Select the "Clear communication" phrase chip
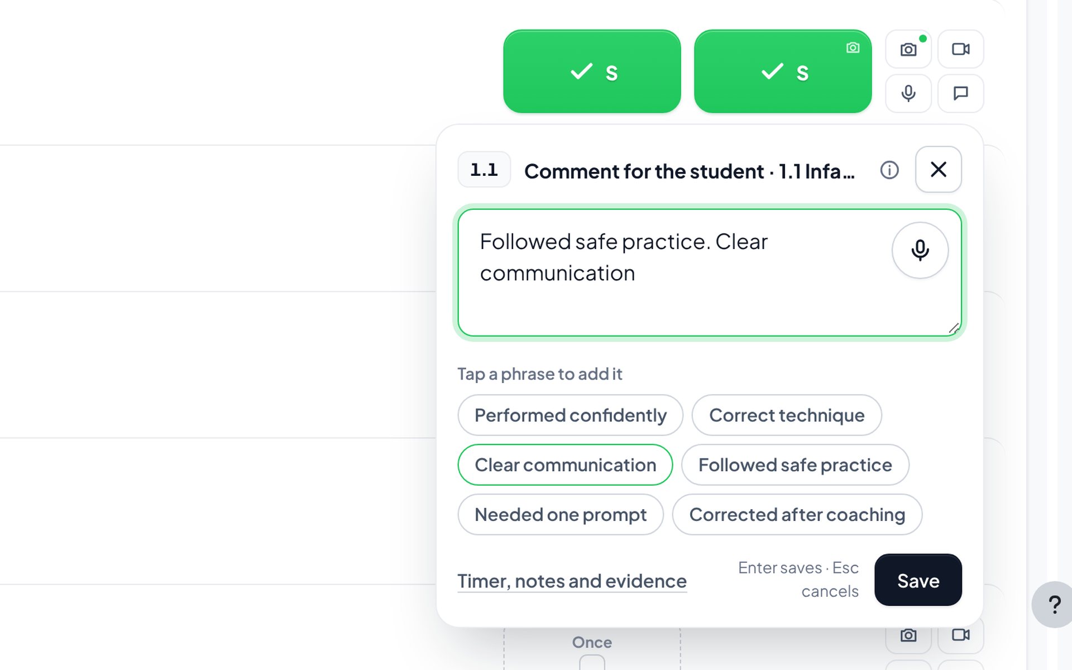The width and height of the screenshot is (1072, 670). point(565,465)
